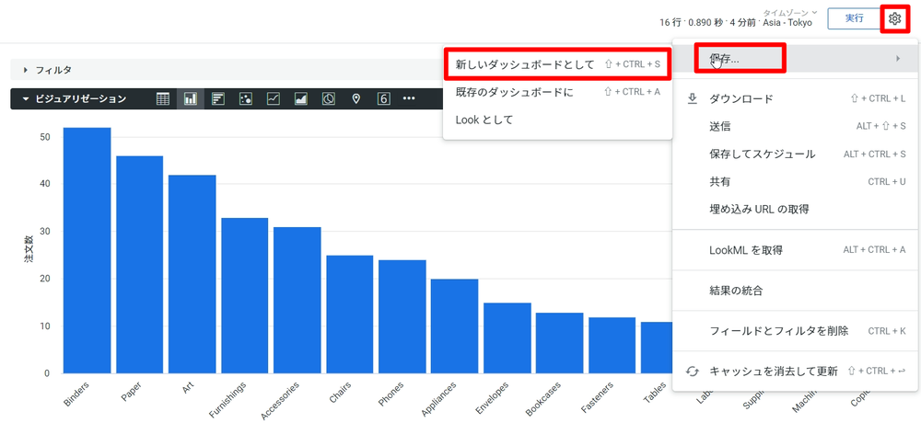921x423 pixels.
Task: Click the Furnishings bar in chart
Action: click(244, 295)
